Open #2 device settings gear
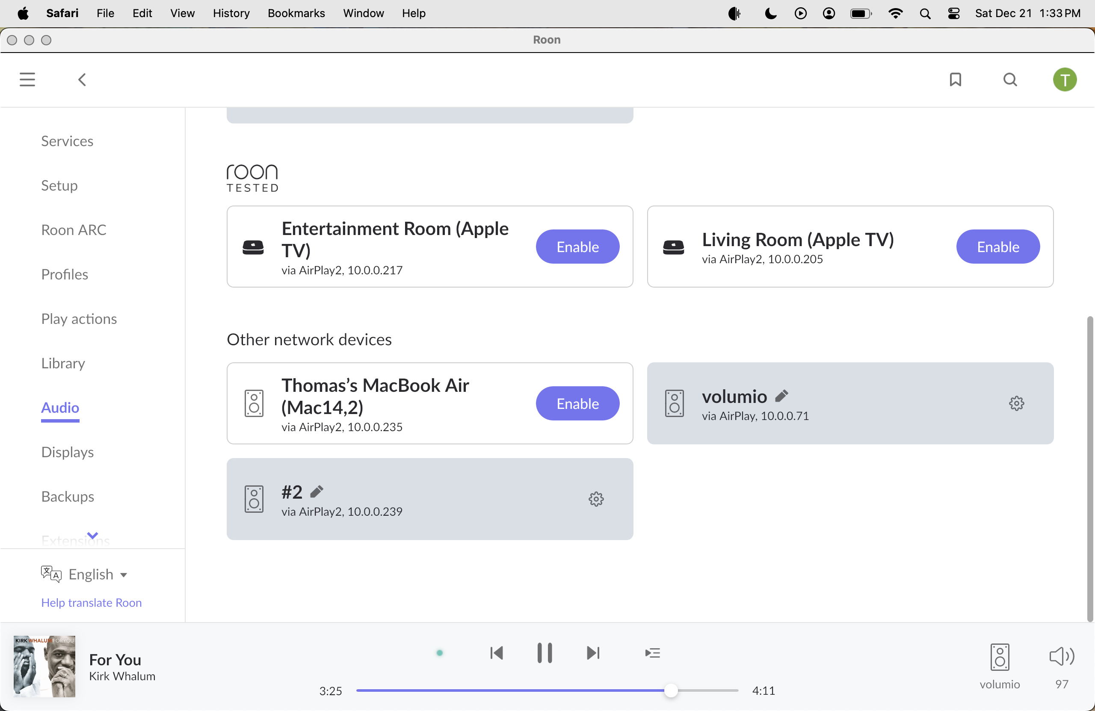The height and width of the screenshot is (711, 1095). click(596, 499)
